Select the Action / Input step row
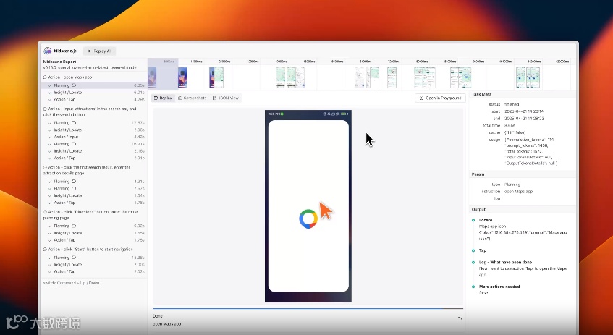Image resolution: width=613 pixels, height=335 pixels. [x=94, y=137]
